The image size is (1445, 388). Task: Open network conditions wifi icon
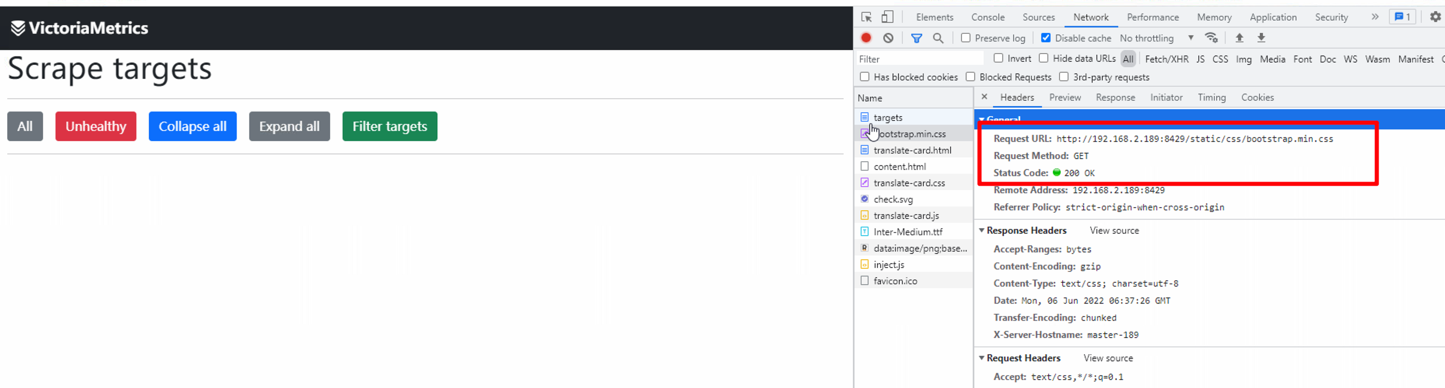pyautogui.click(x=1212, y=37)
